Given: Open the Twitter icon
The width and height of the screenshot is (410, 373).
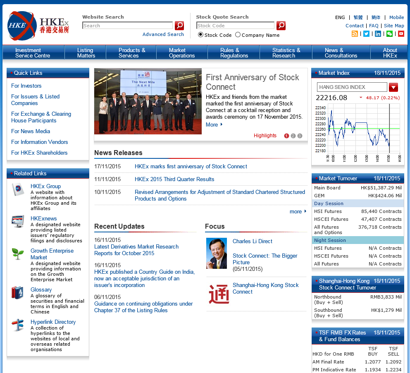Looking at the screenshot, I should (x=366, y=34).
